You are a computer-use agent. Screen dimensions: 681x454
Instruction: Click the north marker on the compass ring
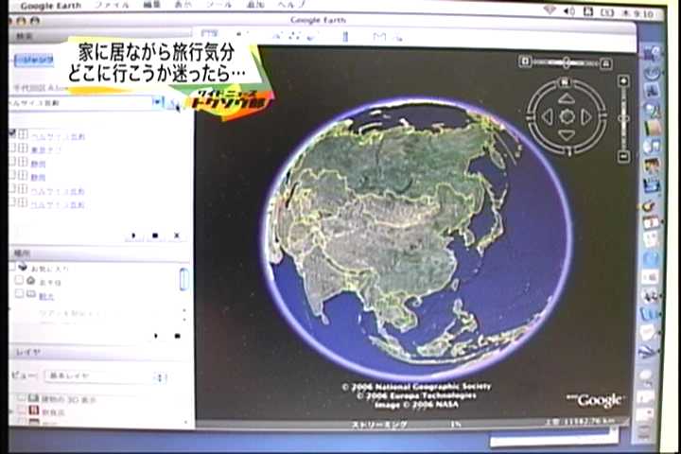point(565,81)
